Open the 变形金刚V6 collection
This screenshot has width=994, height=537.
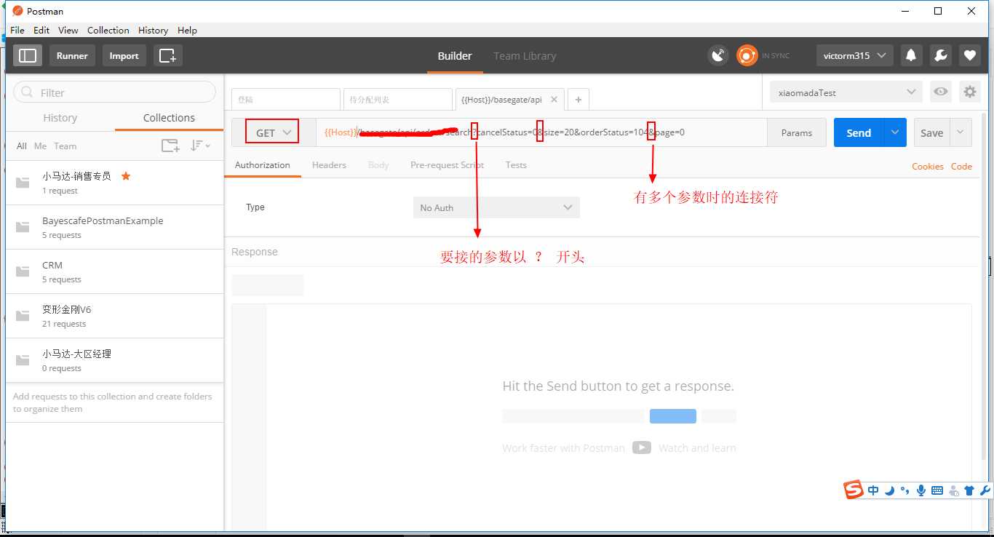point(114,316)
